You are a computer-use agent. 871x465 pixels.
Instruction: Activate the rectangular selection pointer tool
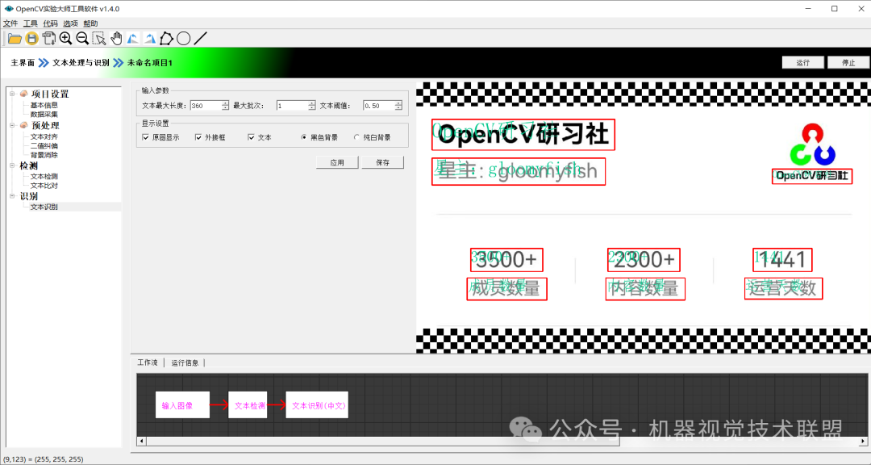(99, 39)
